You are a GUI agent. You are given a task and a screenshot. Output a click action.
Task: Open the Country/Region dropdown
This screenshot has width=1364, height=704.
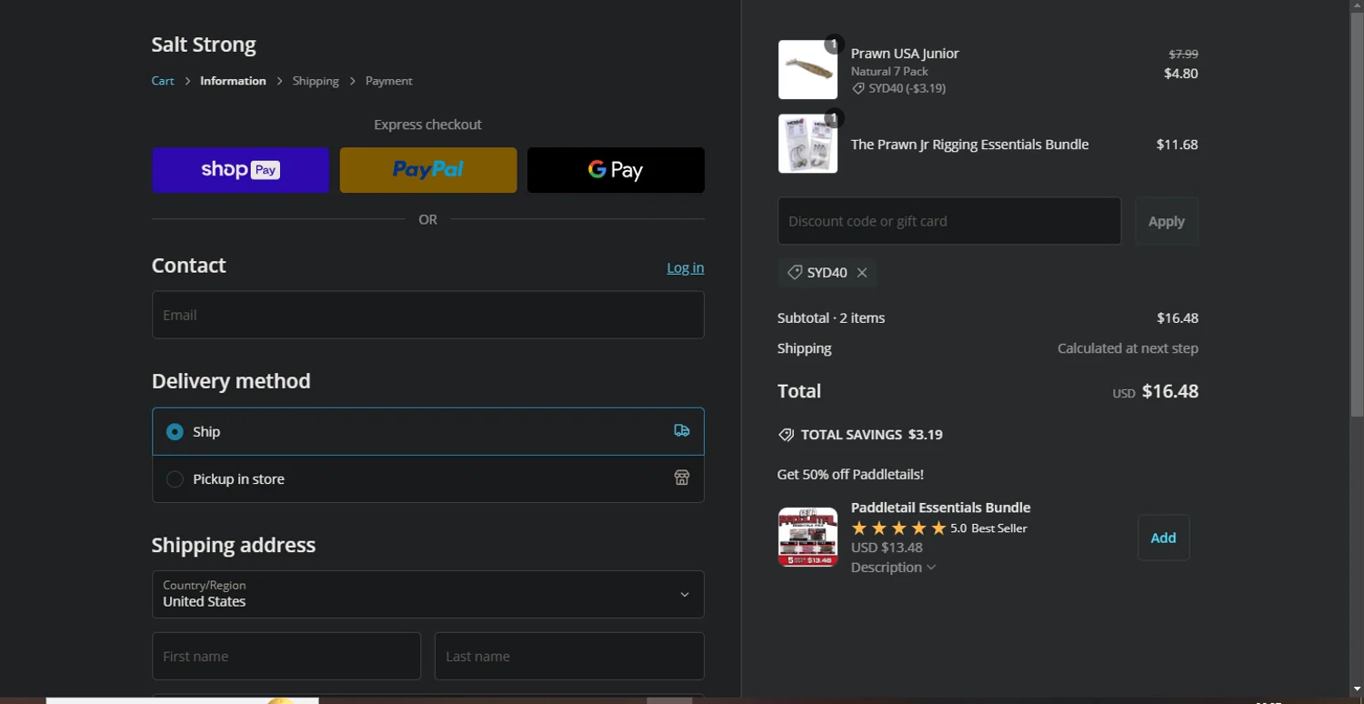428,594
